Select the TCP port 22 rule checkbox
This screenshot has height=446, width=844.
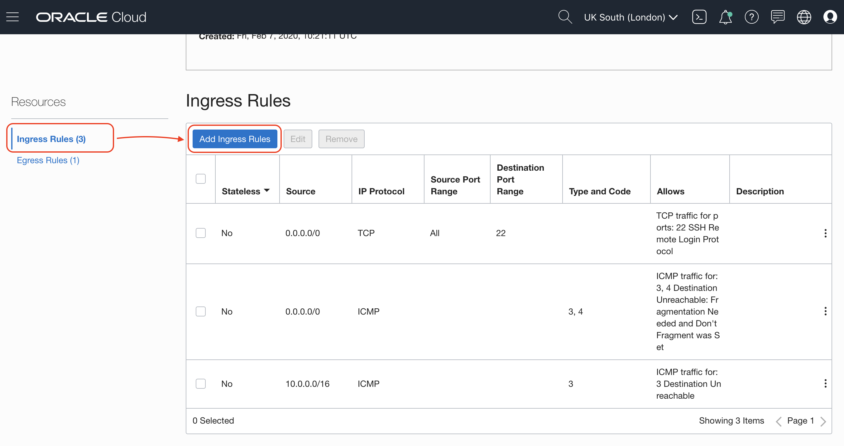[x=200, y=233]
